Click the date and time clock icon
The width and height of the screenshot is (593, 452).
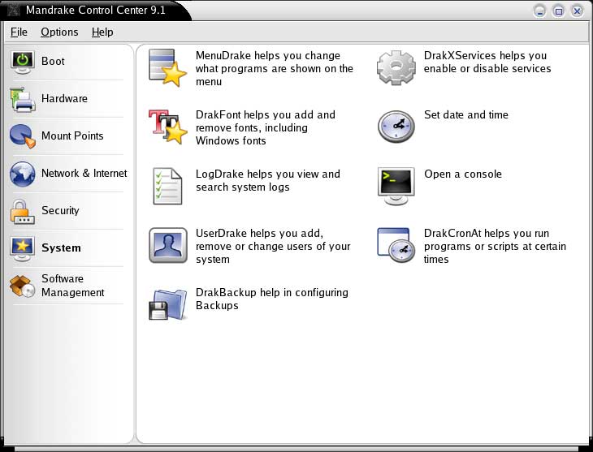click(x=396, y=127)
